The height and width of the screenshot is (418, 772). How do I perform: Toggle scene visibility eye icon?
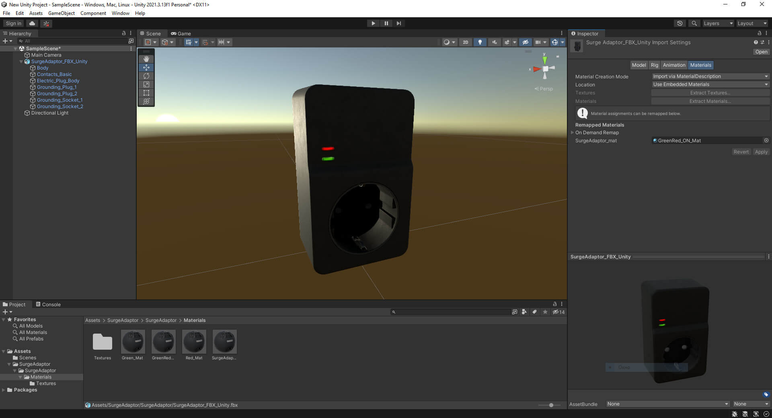[525, 42]
